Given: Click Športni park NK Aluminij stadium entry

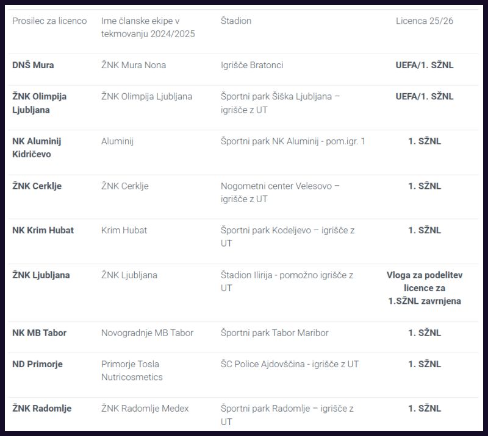Looking at the screenshot, I should click(x=293, y=141).
